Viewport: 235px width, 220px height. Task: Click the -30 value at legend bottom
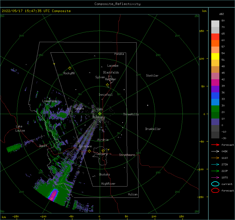pyautogui.click(x=224, y=138)
